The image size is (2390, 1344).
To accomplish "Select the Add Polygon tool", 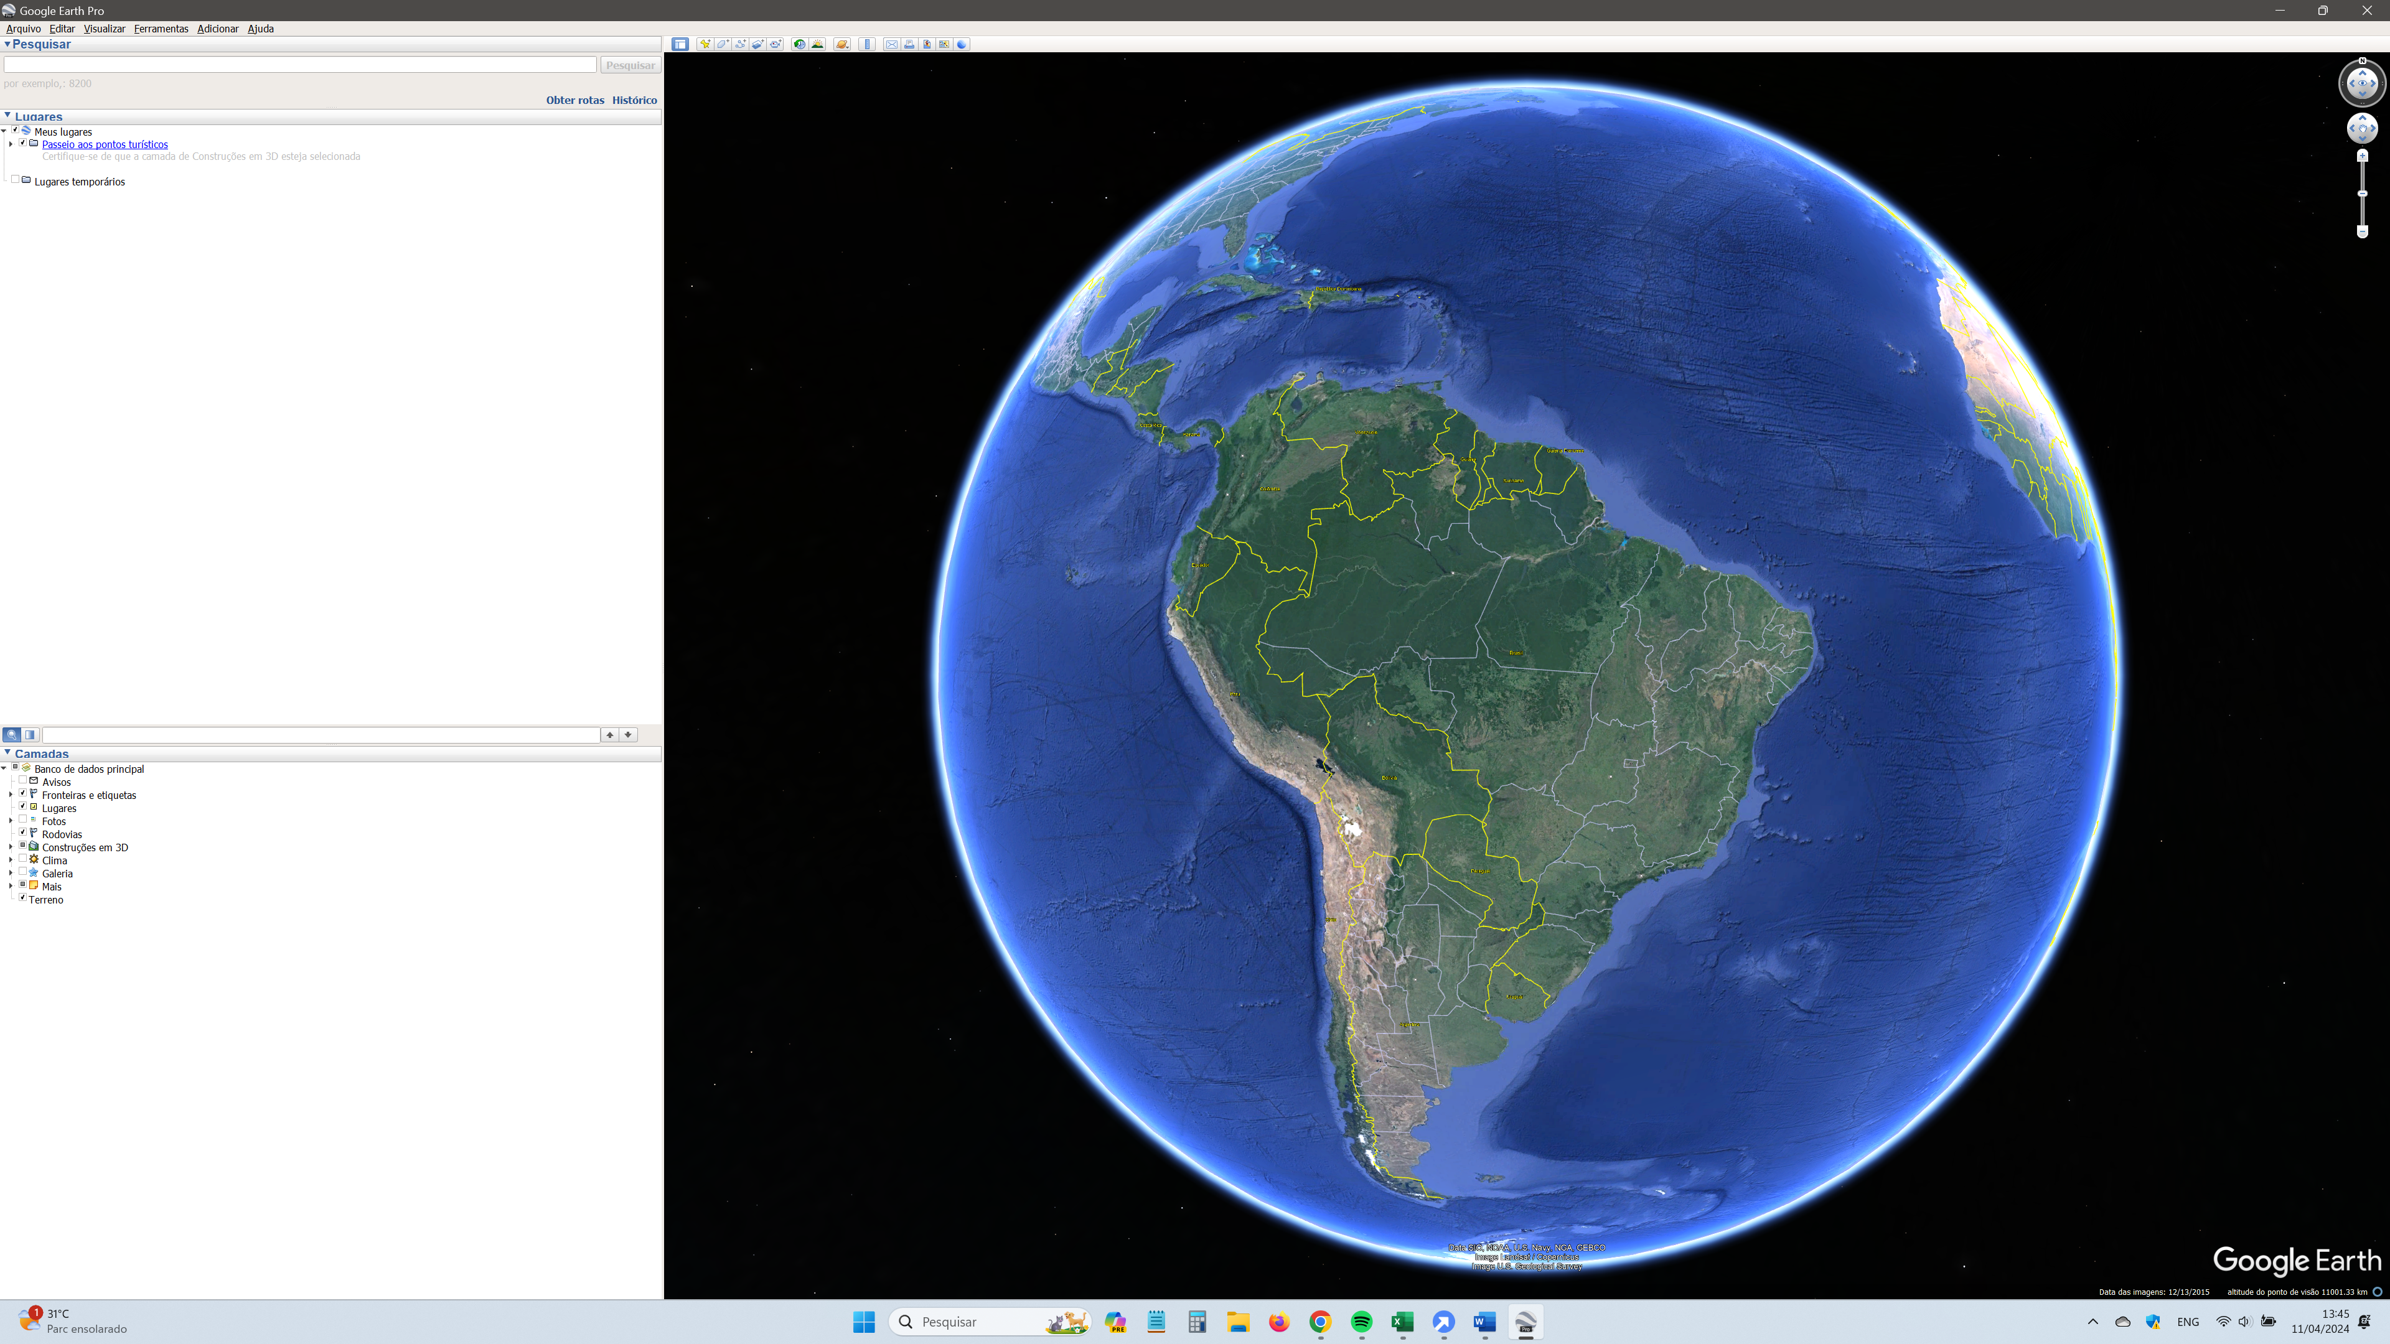I will click(723, 45).
